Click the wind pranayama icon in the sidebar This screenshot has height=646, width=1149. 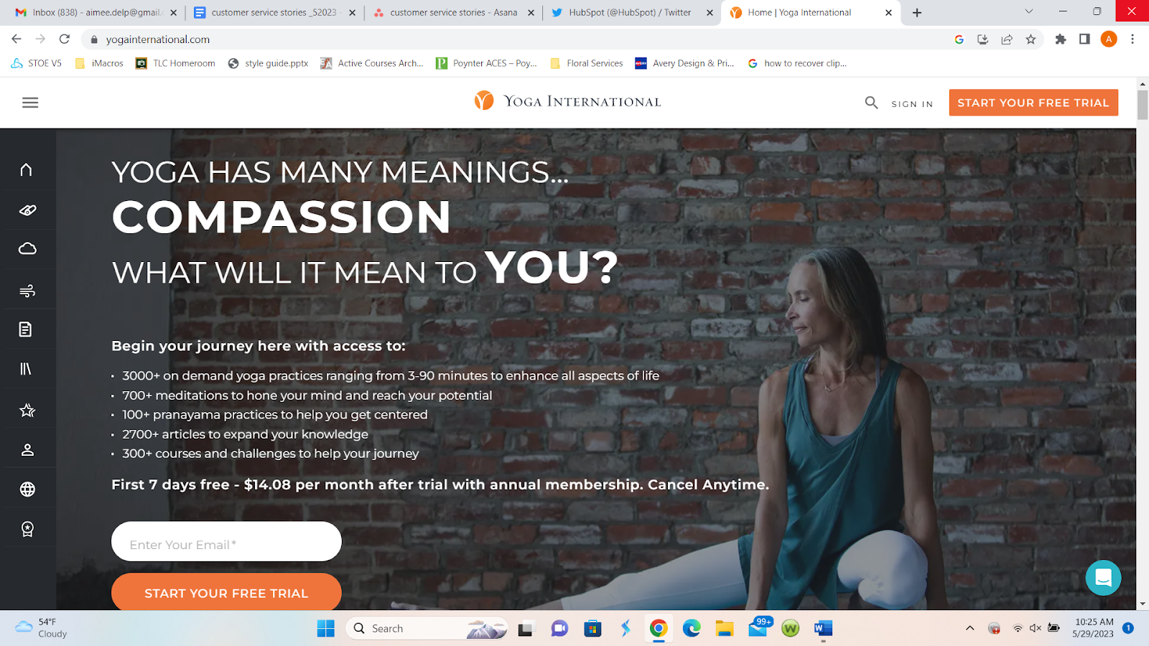point(27,290)
